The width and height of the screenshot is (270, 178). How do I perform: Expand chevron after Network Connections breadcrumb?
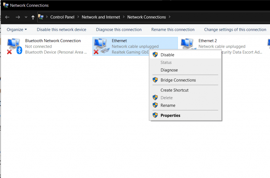coord(169,17)
